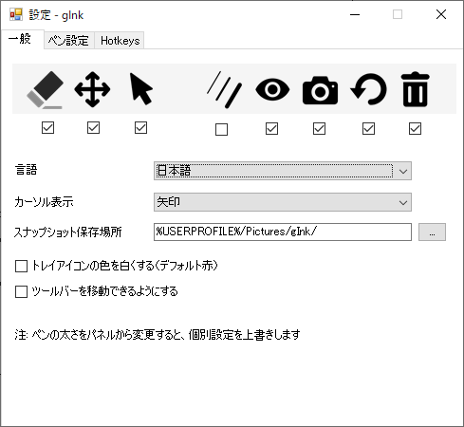Screen dimensions: 464x427
Task: Click the undo circular arrow icon
Action: pyautogui.click(x=368, y=89)
